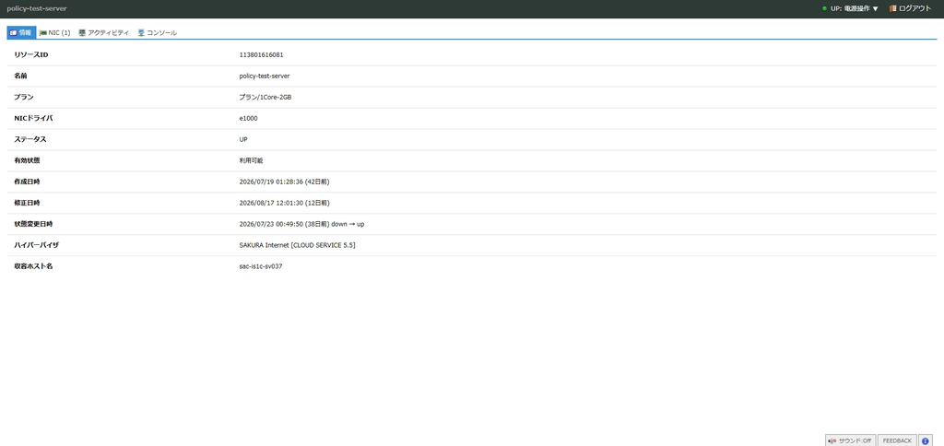Open the アクティビティ tab
This screenshot has width=944, height=446.
click(103, 32)
